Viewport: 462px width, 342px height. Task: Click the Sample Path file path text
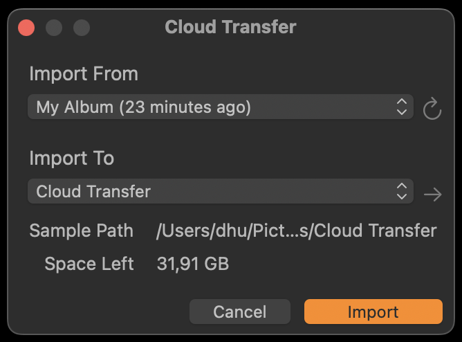(297, 231)
